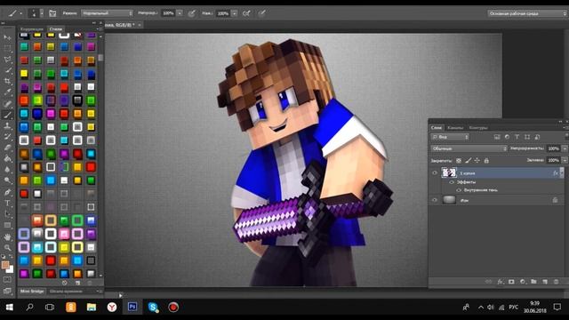Toggle the type layer filter

(x=517, y=137)
